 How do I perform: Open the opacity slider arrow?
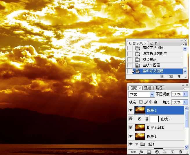(185, 94)
